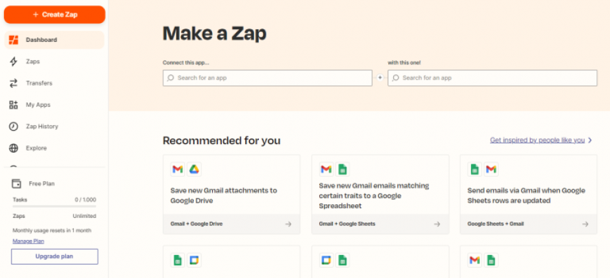The width and height of the screenshot is (610, 278).
Task: Click the Dashboard orange logo icon
Action: point(14,40)
